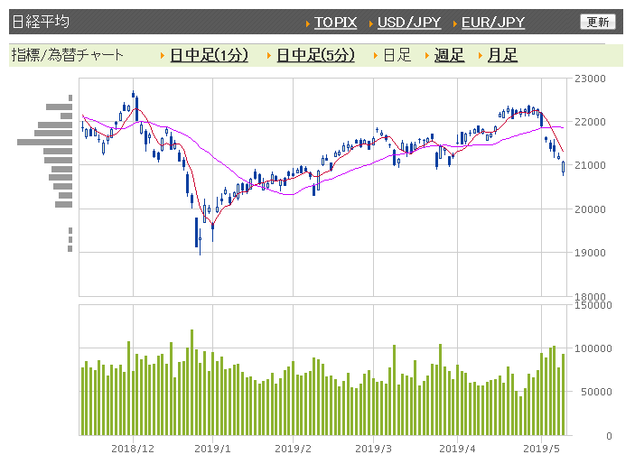Click the 22000 price axis label
Viewport: 635px width, 473px height.
click(x=590, y=122)
